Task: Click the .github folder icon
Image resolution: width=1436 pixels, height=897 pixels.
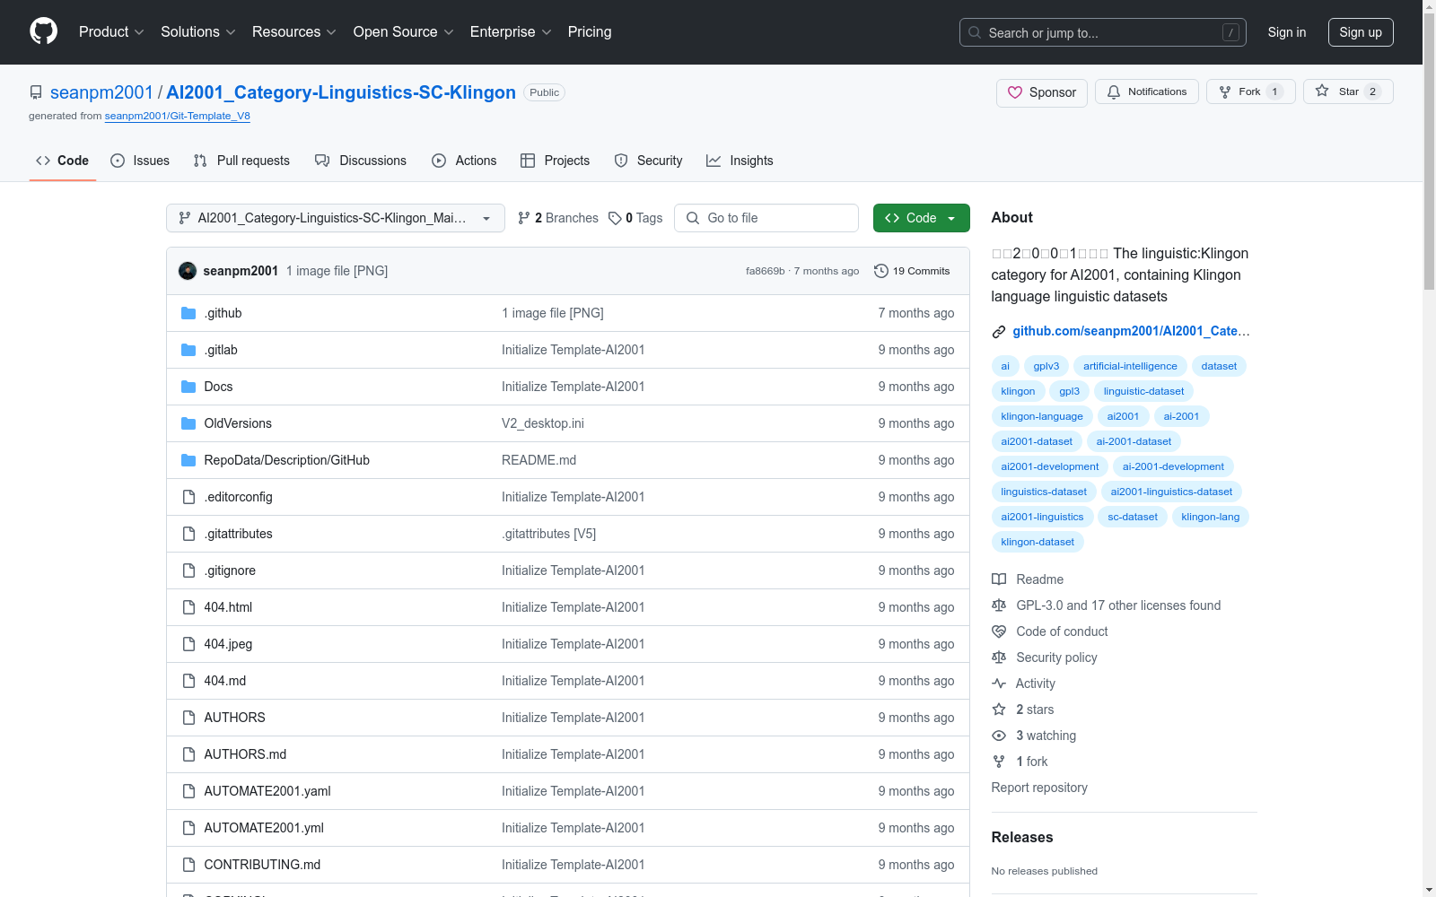Action: pos(188,313)
